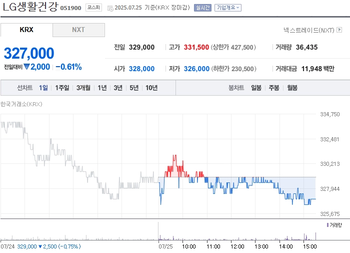Click the 10:00 time axis label
The image size is (350, 253).
[x=189, y=246]
